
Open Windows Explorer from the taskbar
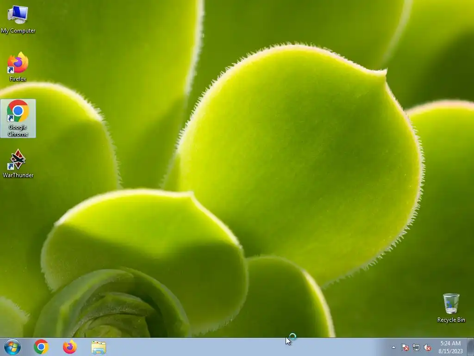(99, 347)
